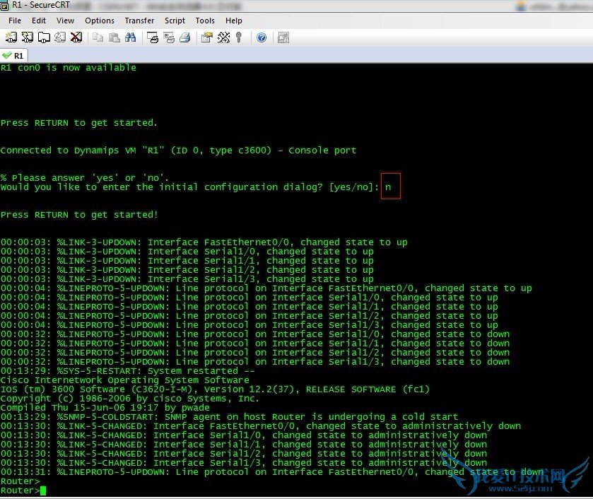Open Find using the binoculars icon
Image resolution: width=593 pixels, height=499 pixels.
130,37
